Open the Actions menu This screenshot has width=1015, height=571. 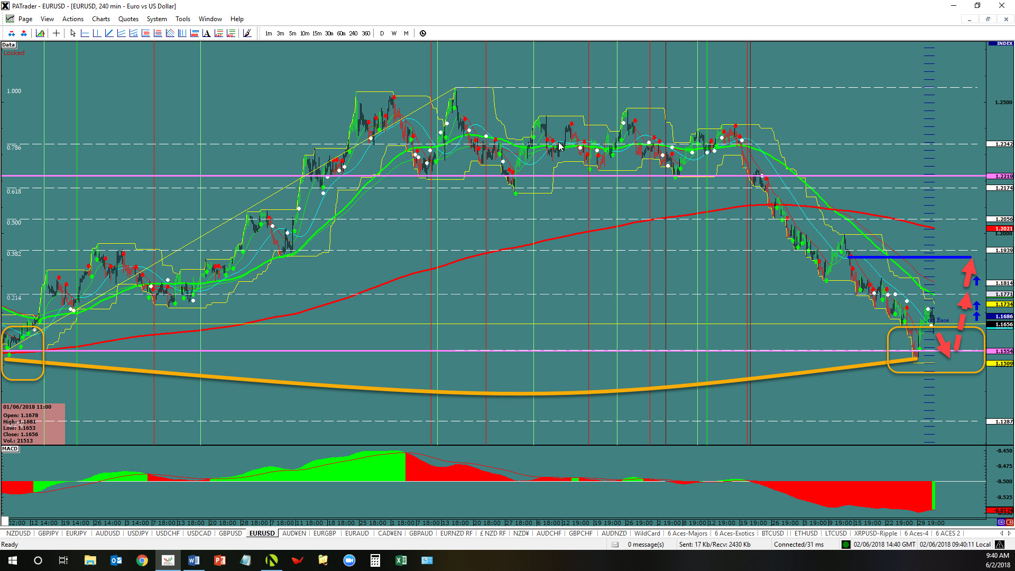73,19
